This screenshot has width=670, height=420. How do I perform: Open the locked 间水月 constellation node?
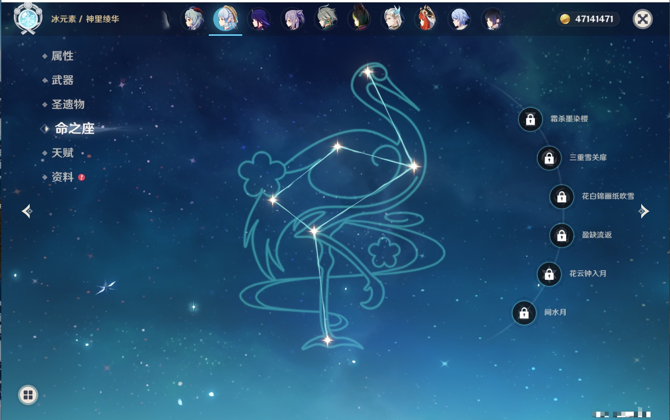click(524, 313)
